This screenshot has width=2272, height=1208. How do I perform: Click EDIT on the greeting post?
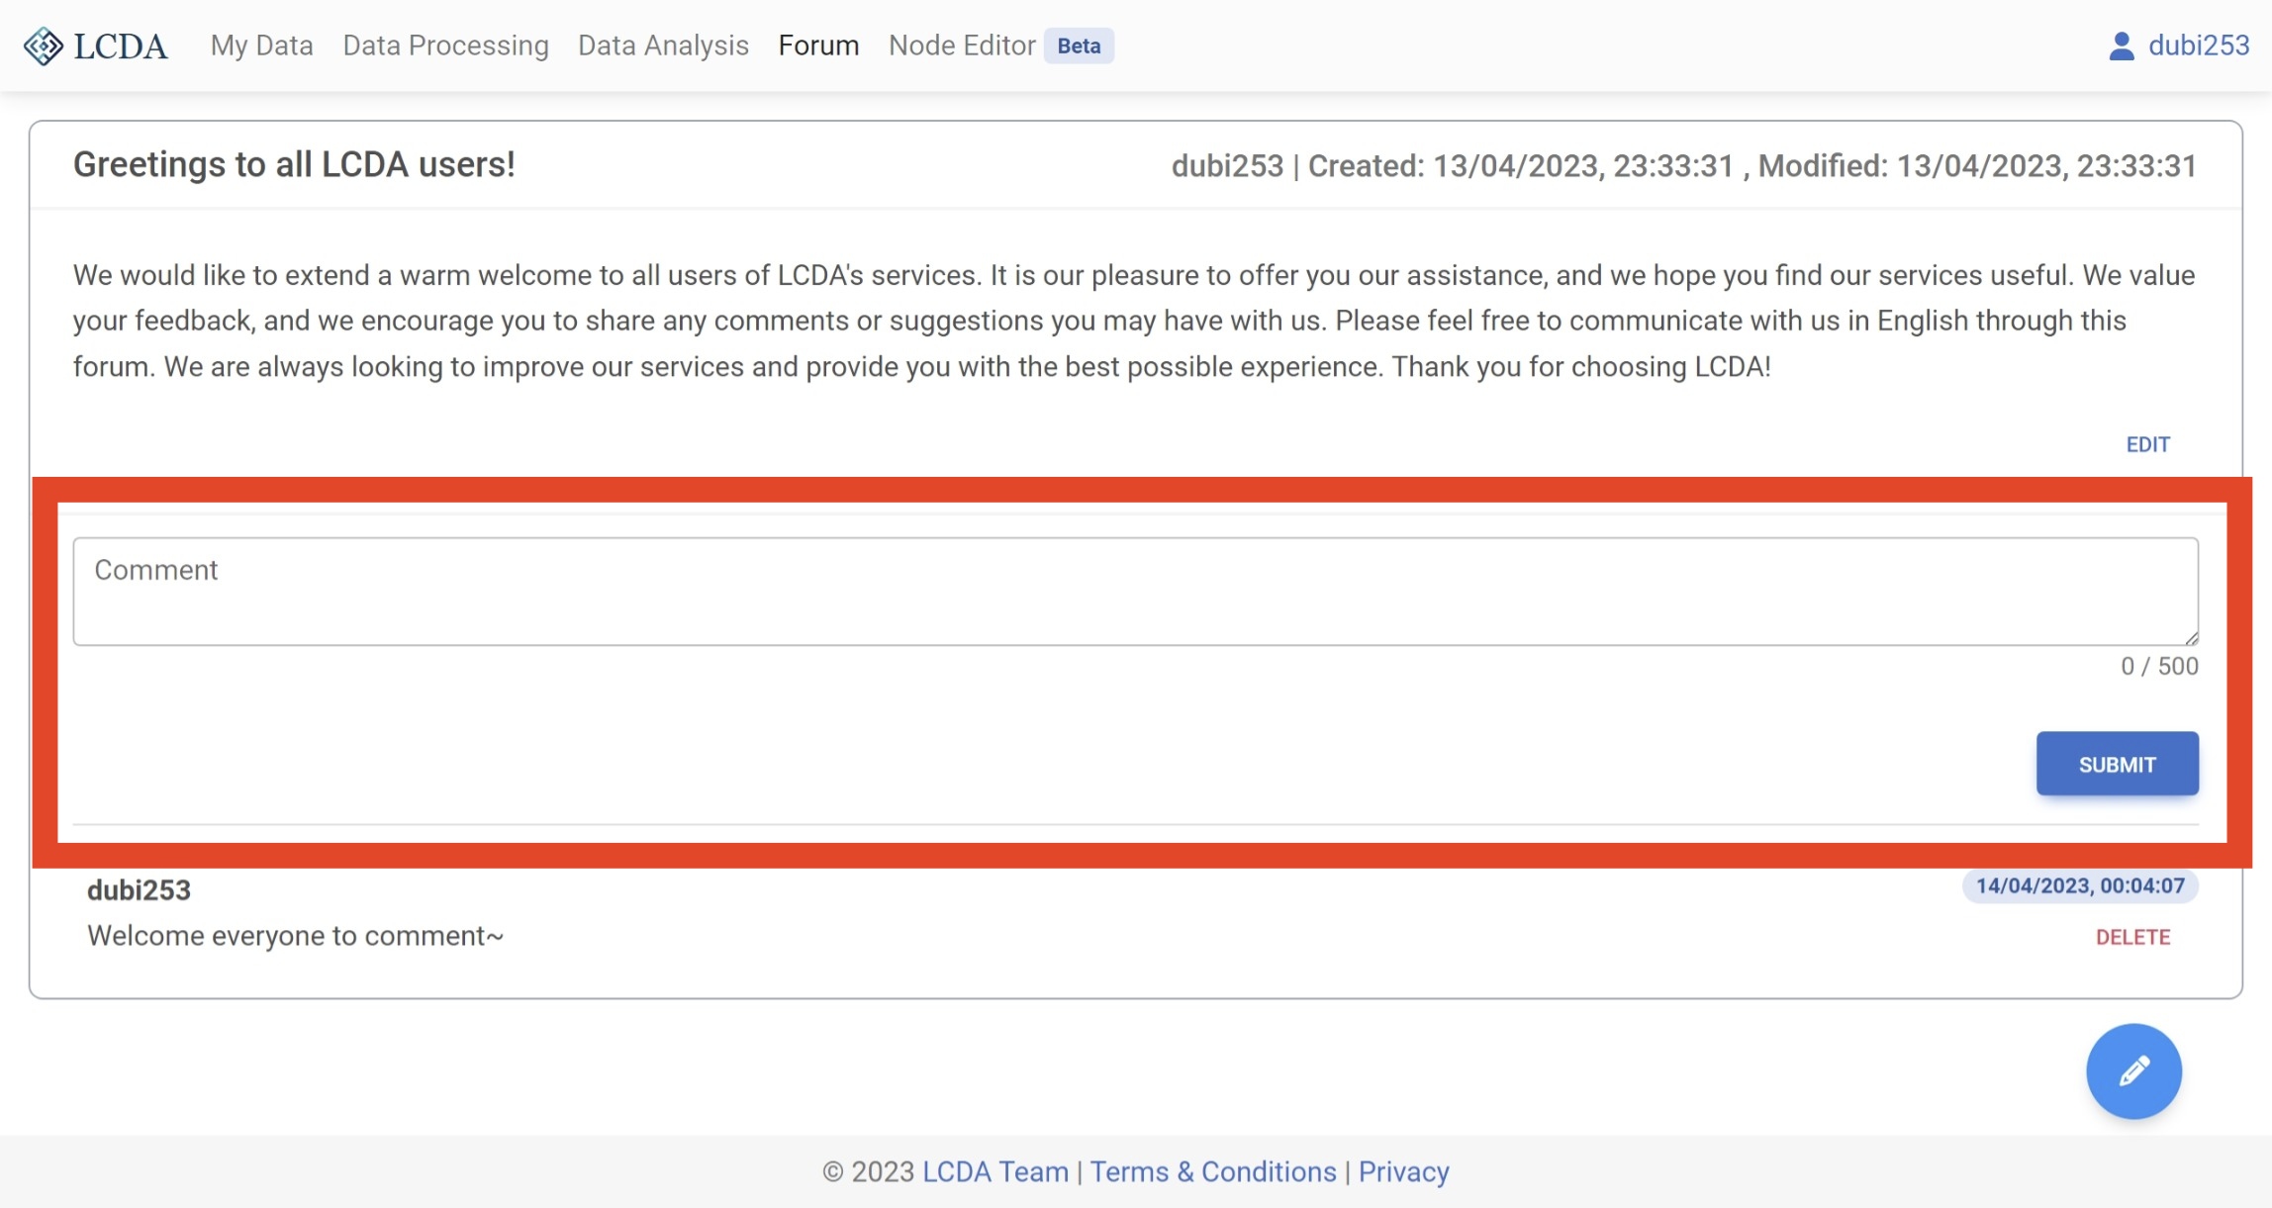(2147, 444)
